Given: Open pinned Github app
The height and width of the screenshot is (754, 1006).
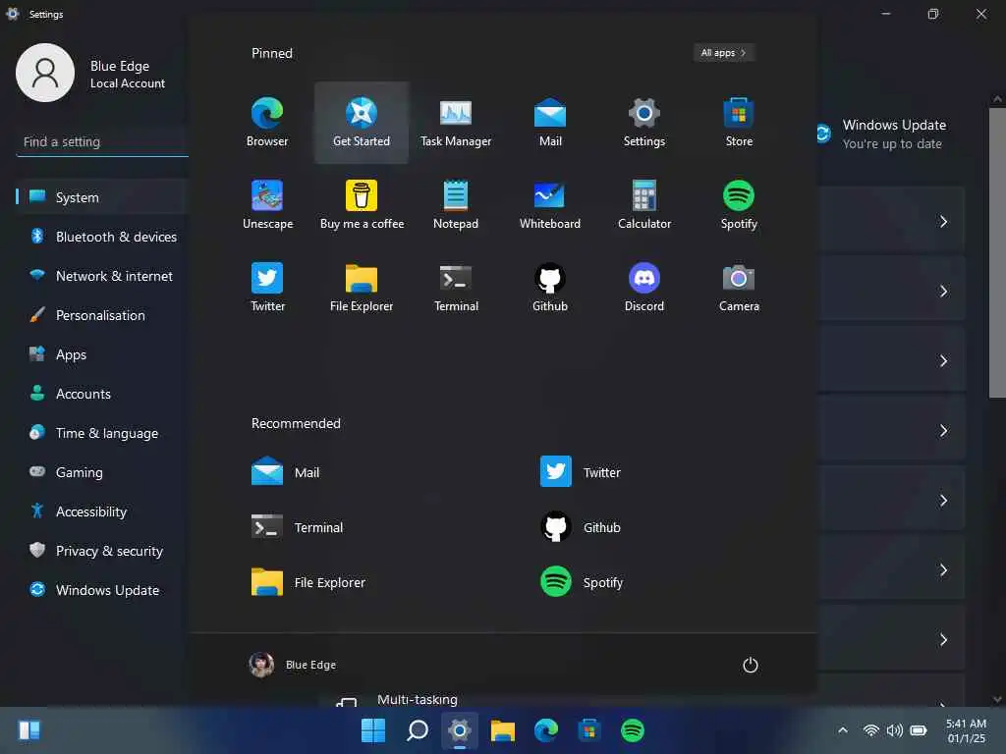Looking at the screenshot, I should [x=550, y=288].
